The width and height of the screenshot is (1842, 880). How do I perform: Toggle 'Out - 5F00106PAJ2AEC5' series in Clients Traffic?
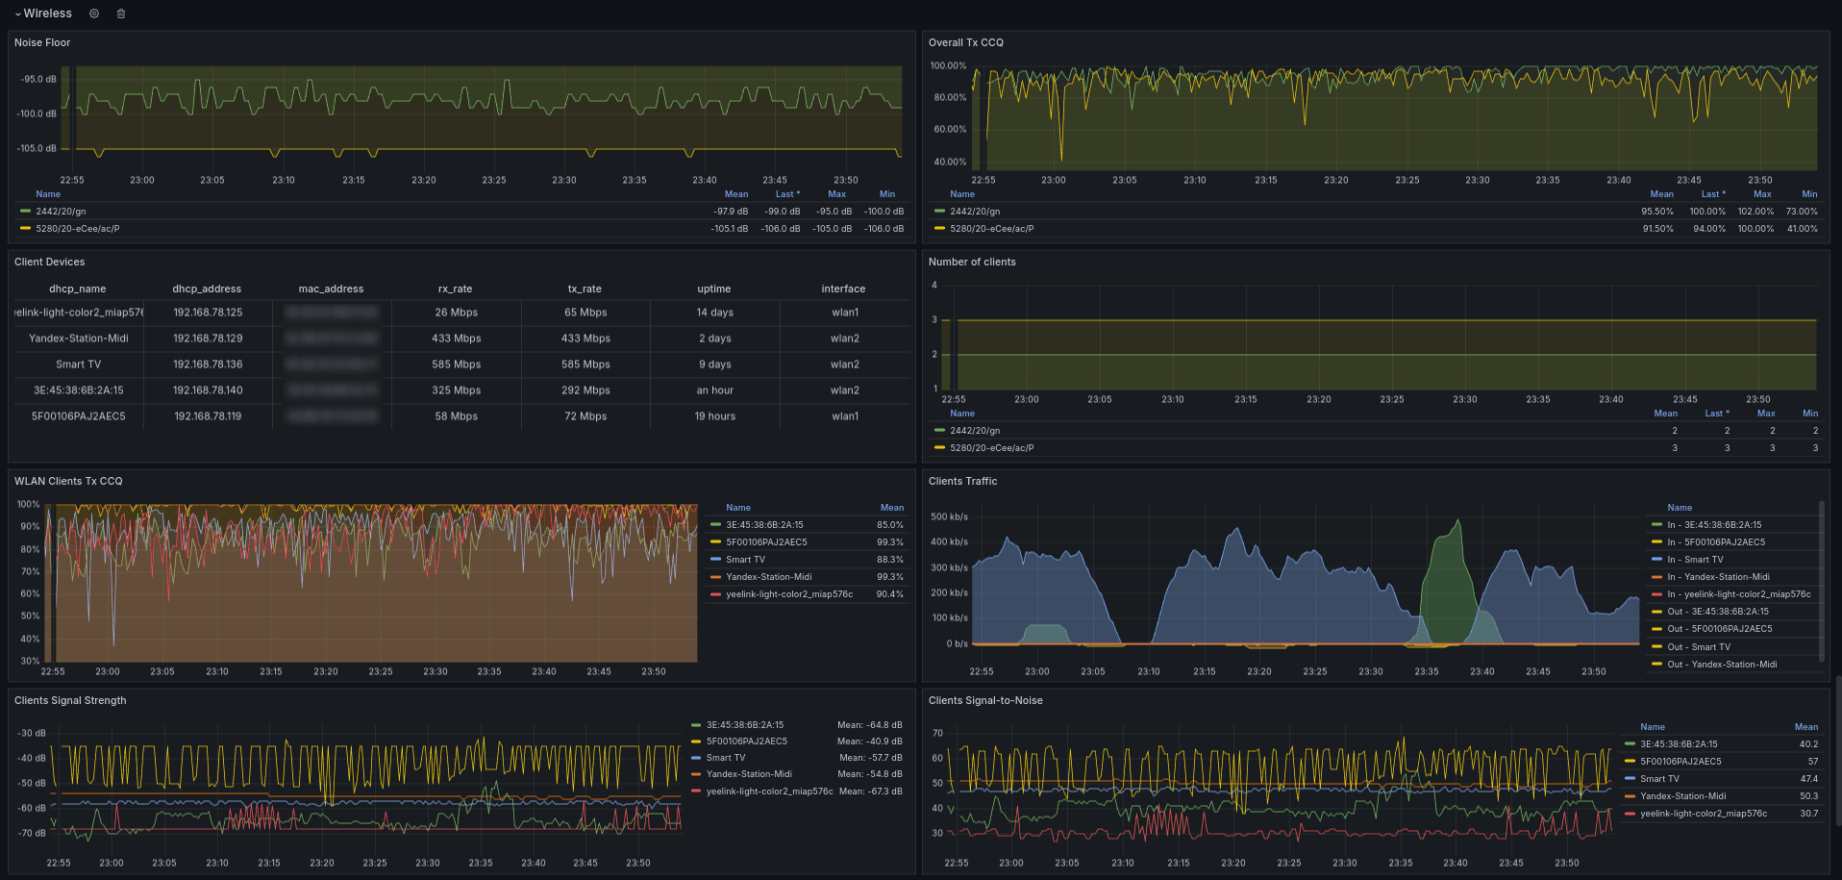(x=1720, y=629)
